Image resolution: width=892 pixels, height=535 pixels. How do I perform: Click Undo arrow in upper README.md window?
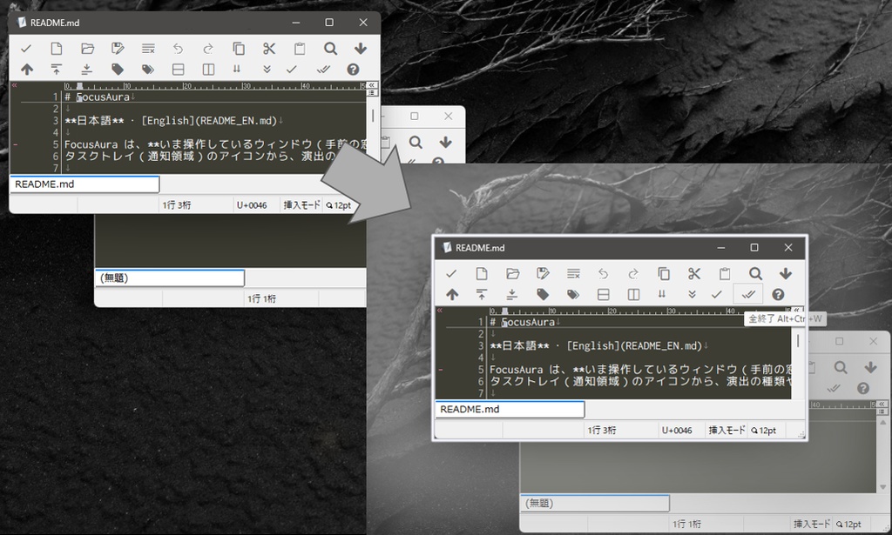coord(178,48)
